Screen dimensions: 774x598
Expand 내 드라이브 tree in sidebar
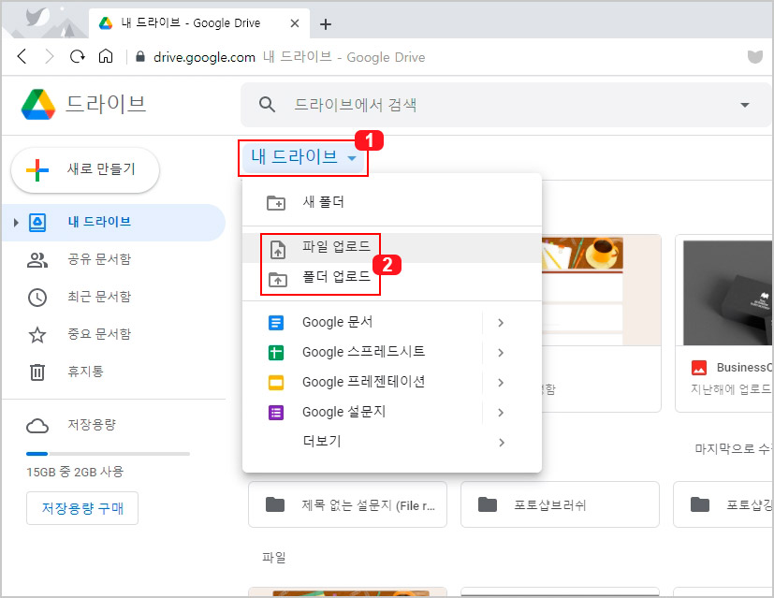(16, 223)
